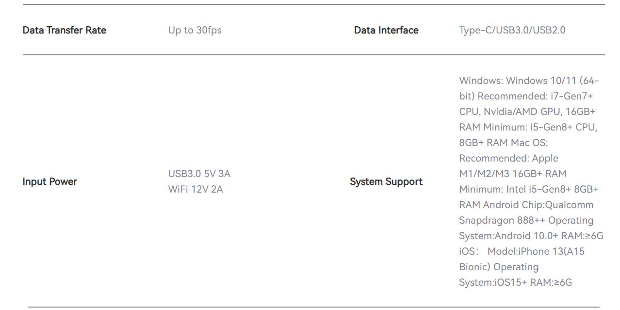The image size is (620, 310).
Task: Click the Input Power label
Action: pyautogui.click(x=49, y=181)
